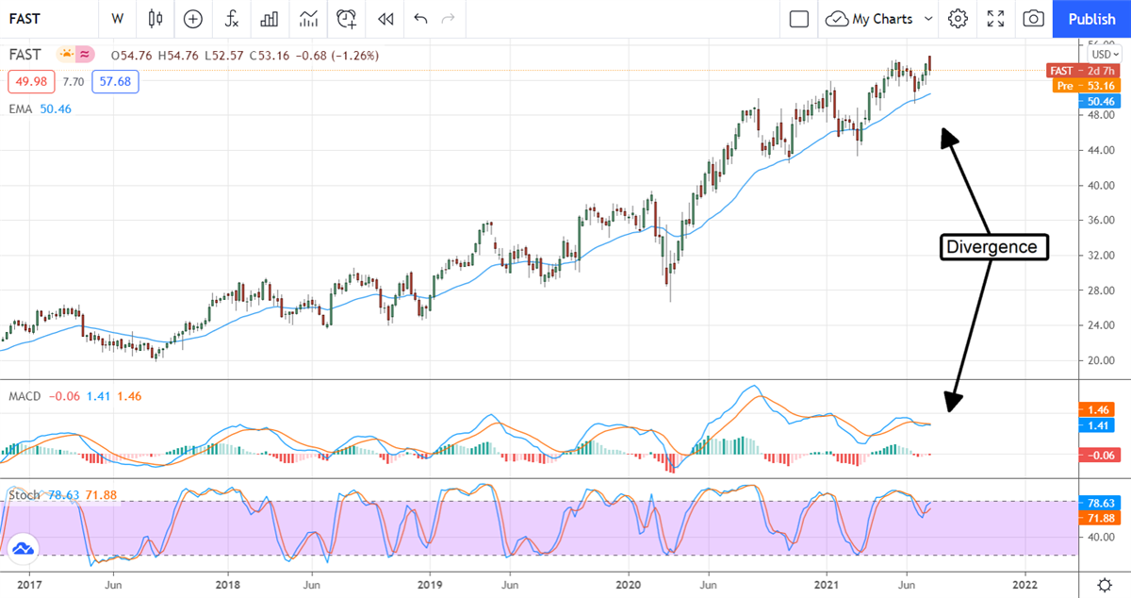Image resolution: width=1131 pixels, height=598 pixels.
Task: Enter fullscreen mode
Action: point(996,19)
